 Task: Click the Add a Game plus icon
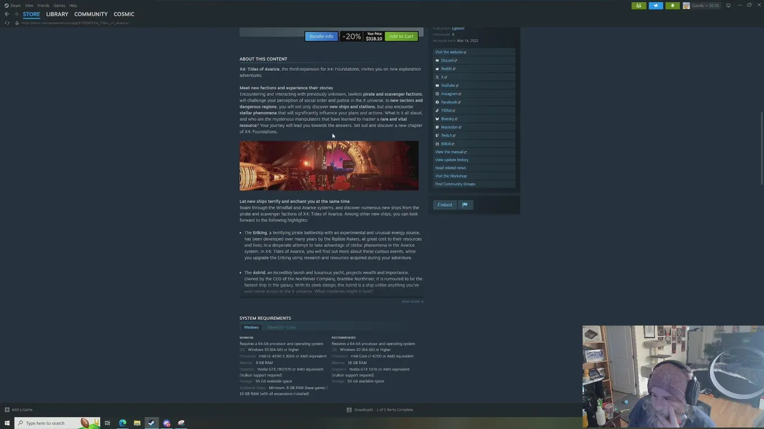pos(7,409)
